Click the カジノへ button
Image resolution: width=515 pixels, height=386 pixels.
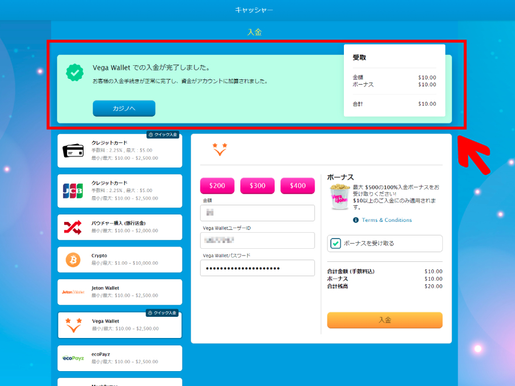[x=124, y=108]
